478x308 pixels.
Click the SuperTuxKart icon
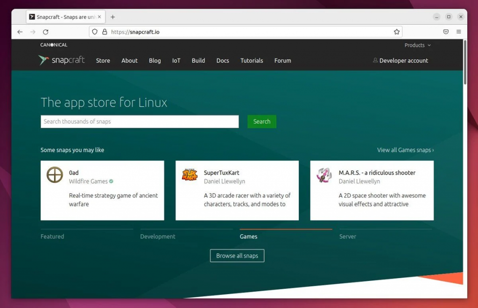click(x=190, y=175)
